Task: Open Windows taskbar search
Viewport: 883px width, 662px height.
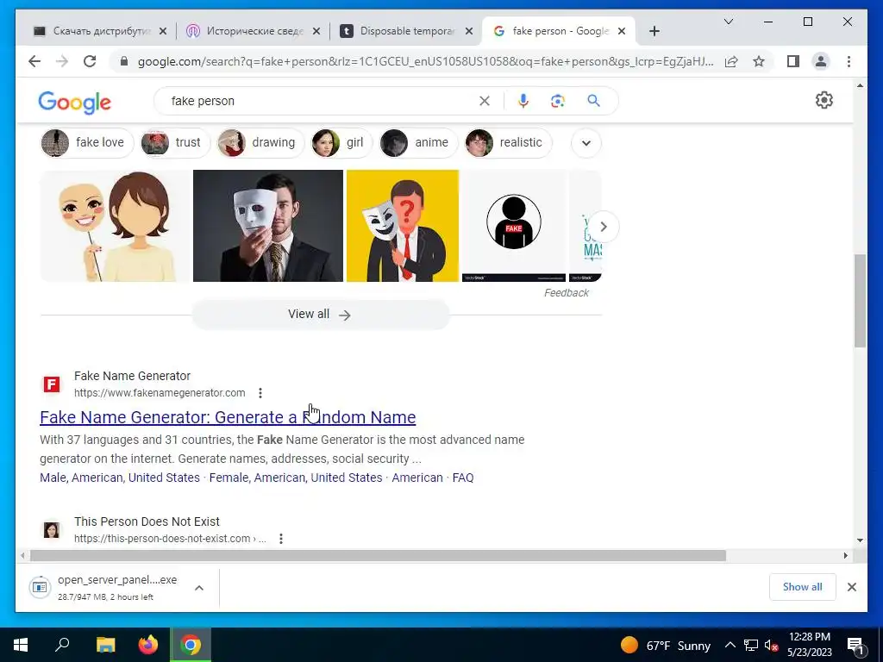Action: point(62,645)
